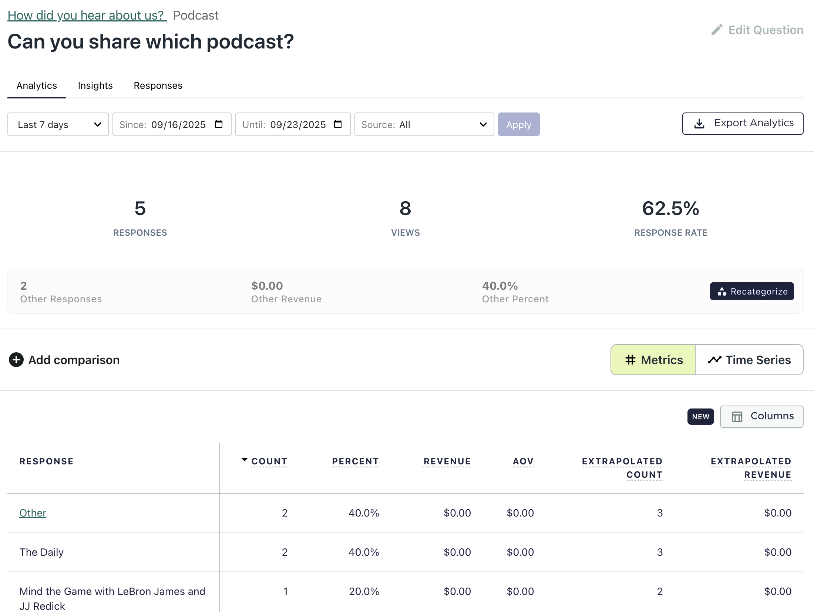Switch to the Metrics view
Image resolution: width=814 pixels, height=612 pixels.
(x=653, y=360)
